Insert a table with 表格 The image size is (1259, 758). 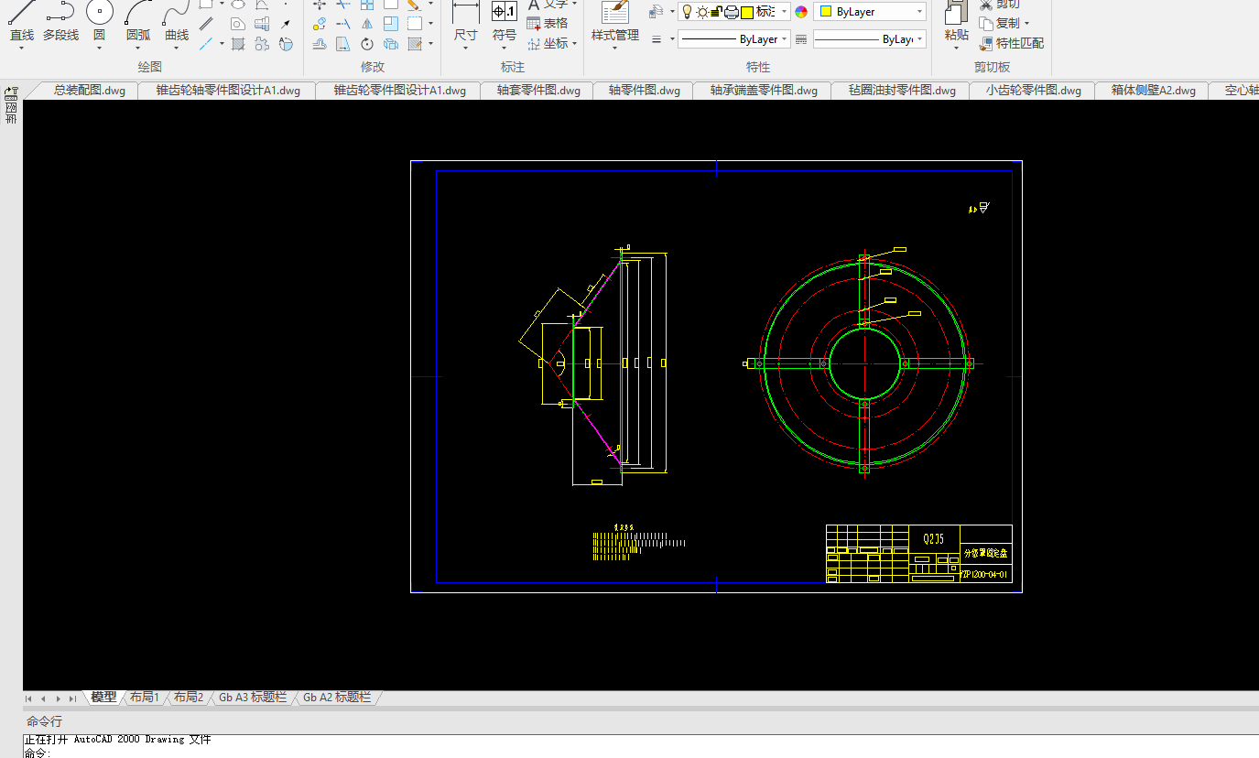pyautogui.click(x=548, y=23)
